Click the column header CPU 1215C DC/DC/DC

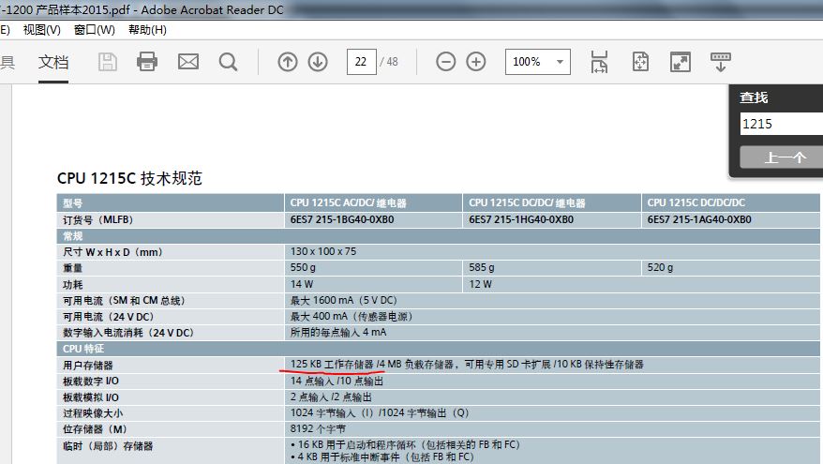[x=696, y=202]
